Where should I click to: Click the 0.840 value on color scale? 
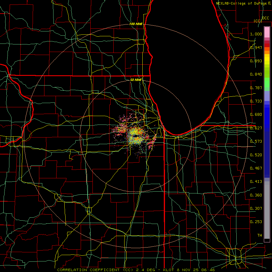pos(256,74)
